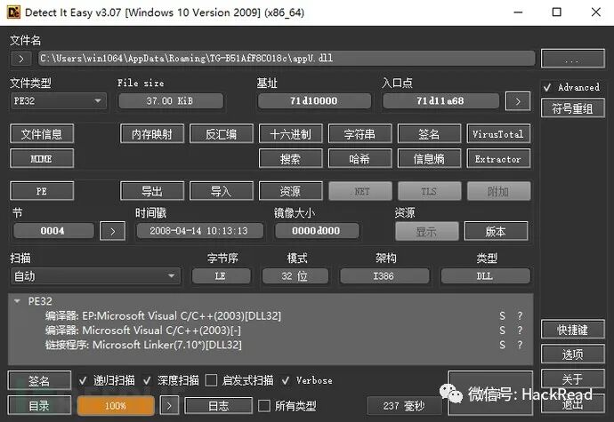This screenshot has width=614, height=422.
Task: Collapse the PE32 results tree node
Action: pos(17,301)
